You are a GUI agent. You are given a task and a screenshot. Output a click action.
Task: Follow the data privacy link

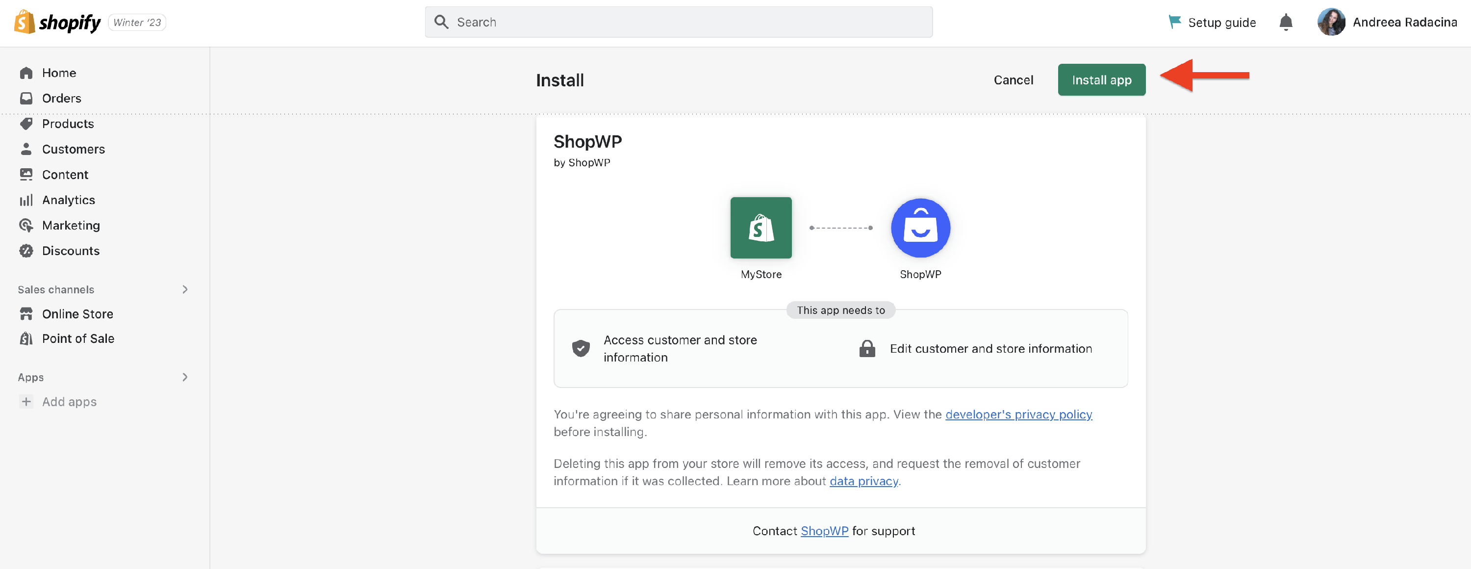click(863, 481)
